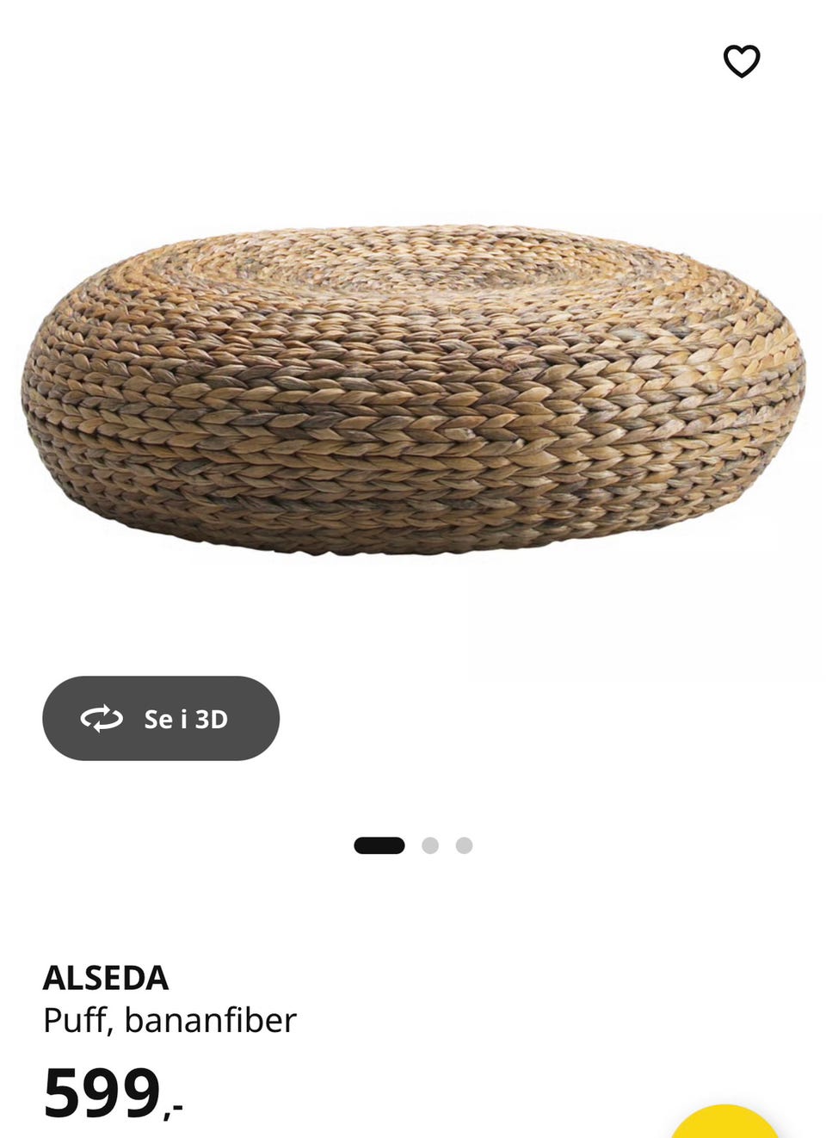Jump to the last grey dot image
Viewport: 826px width, 1138px height.
464,845
